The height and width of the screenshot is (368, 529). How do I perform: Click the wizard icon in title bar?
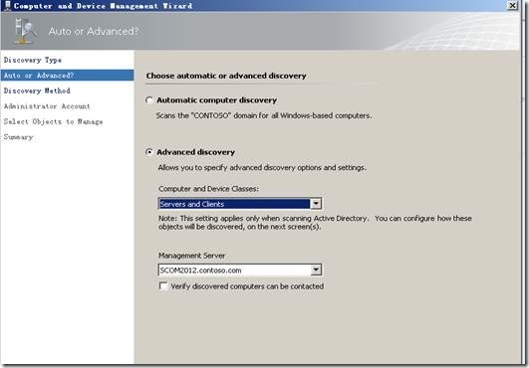pos(7,6)
